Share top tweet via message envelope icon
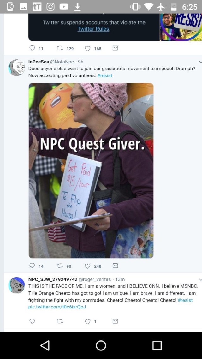Screen dimensions: 202x359 click(115, 48)
